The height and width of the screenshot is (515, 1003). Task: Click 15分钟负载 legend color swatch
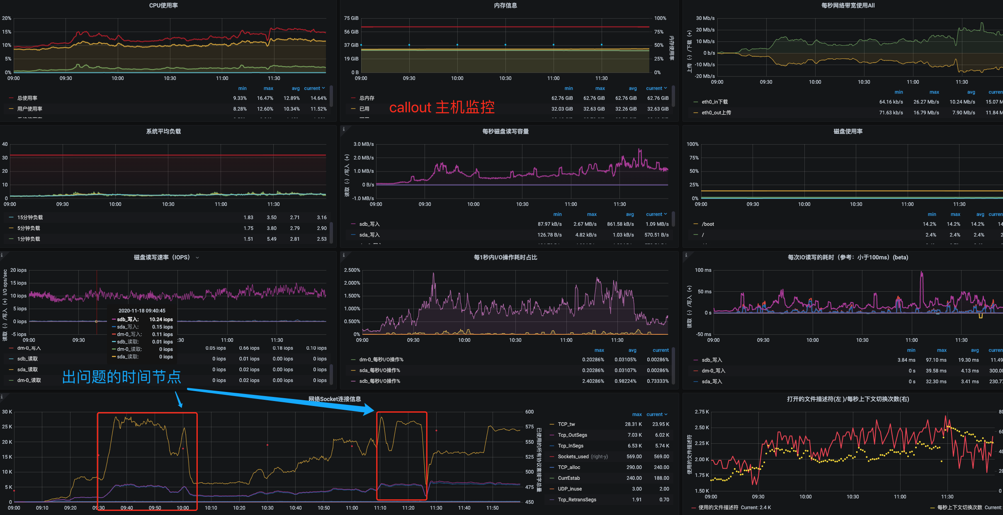[11, 218]
